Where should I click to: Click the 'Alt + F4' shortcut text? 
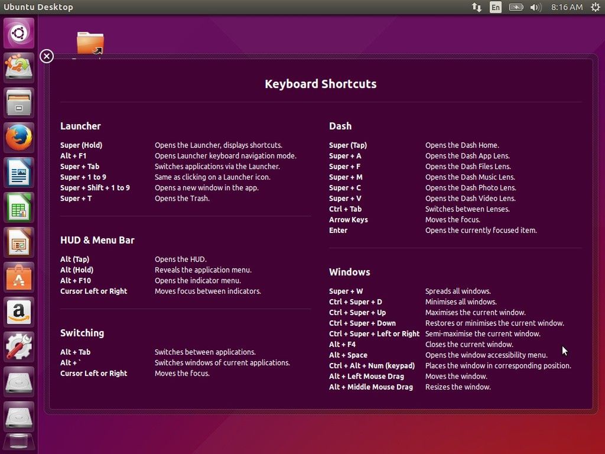point(342,345)
